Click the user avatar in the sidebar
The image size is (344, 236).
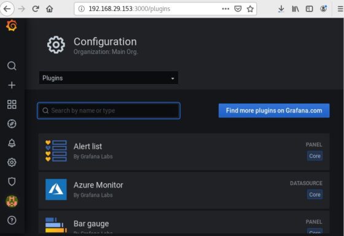click(12, 201)
